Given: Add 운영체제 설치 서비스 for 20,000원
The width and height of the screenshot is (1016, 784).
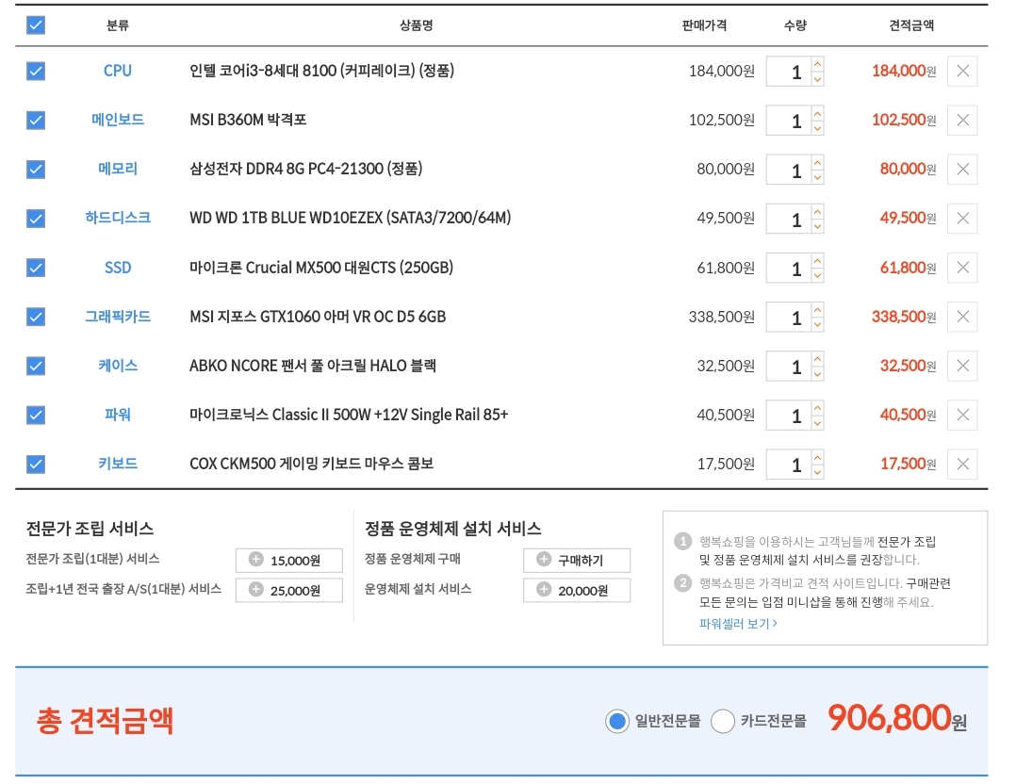Looking at the screenshot, I should [x=577, y=590].
